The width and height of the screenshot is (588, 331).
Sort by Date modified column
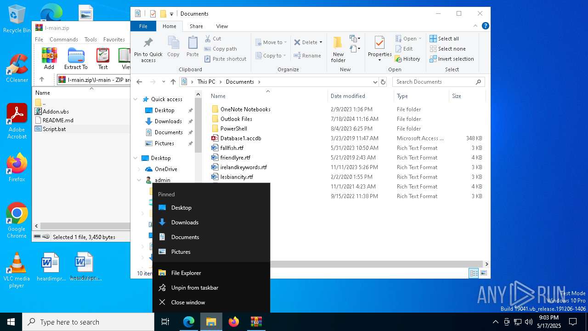click(x=360, y=96)
